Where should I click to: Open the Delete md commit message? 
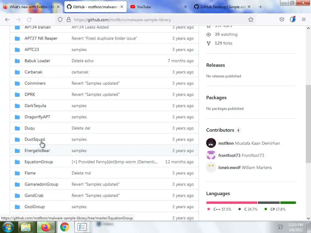[x=81, y=173]
